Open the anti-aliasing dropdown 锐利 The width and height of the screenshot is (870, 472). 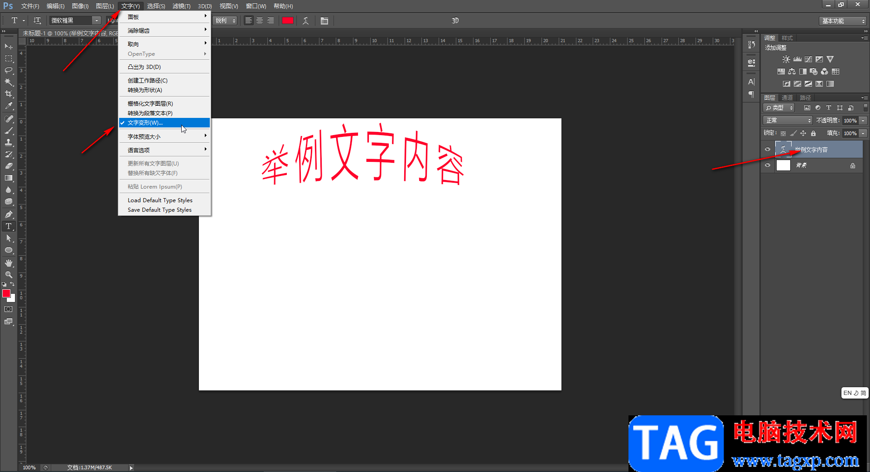pyautogui.click(x=225, y=20)
